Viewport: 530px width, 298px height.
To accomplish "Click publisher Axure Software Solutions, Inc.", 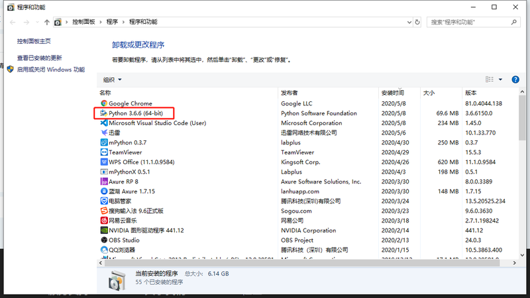I will click(x=321, y=181).
